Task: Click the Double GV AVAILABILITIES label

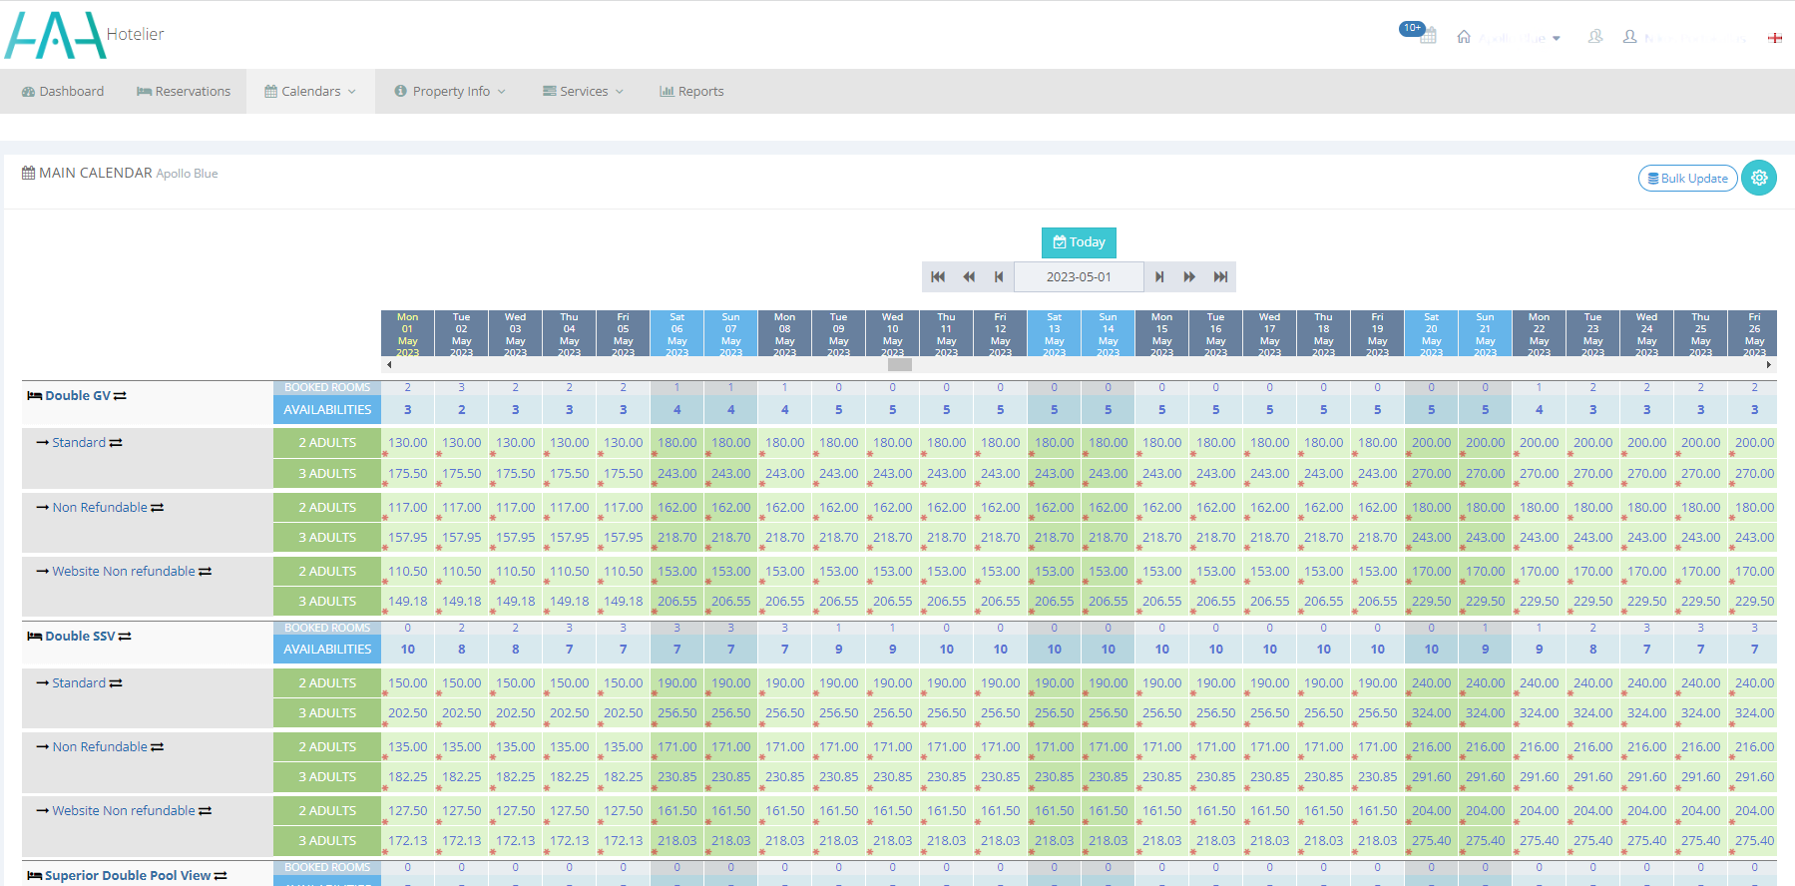Action: point(327,410)
